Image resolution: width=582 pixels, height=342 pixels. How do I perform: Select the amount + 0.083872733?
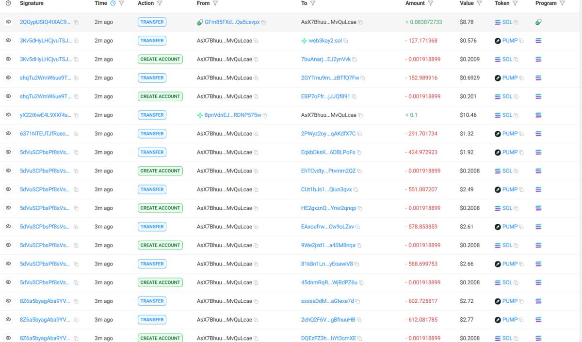coord(424,22)
